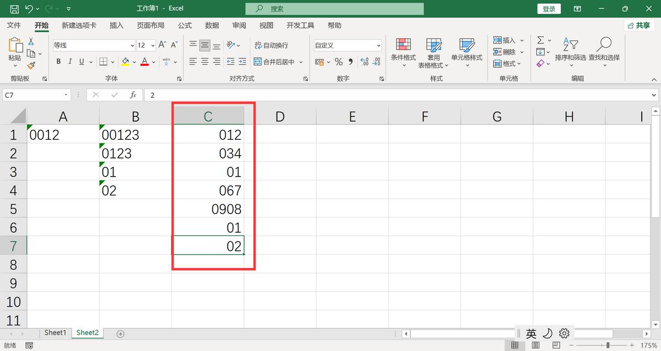
Task: Click the AutoSum sigma icon
Action: coord(540,40)
